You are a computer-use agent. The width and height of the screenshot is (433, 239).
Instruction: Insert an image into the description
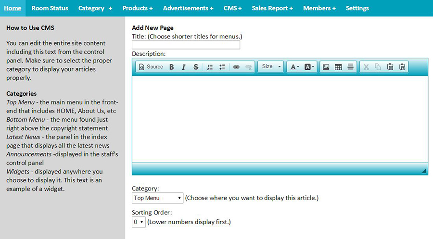[x=326, y=67]
